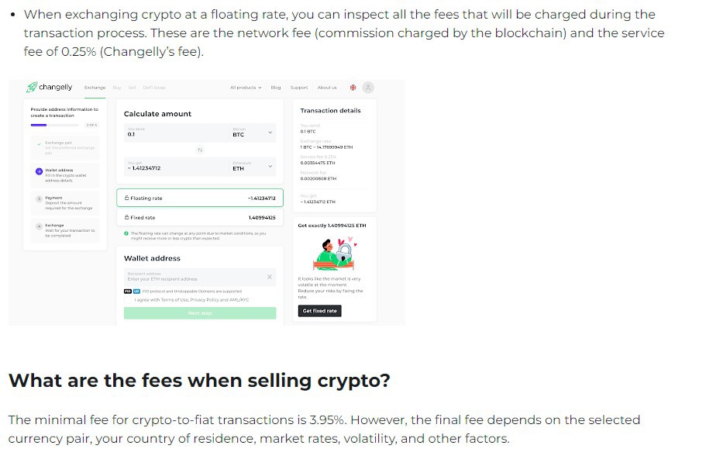Click the Fixed rate lock icon
Image resolution: width=706 pixels, height=466 pixels.
126,217
